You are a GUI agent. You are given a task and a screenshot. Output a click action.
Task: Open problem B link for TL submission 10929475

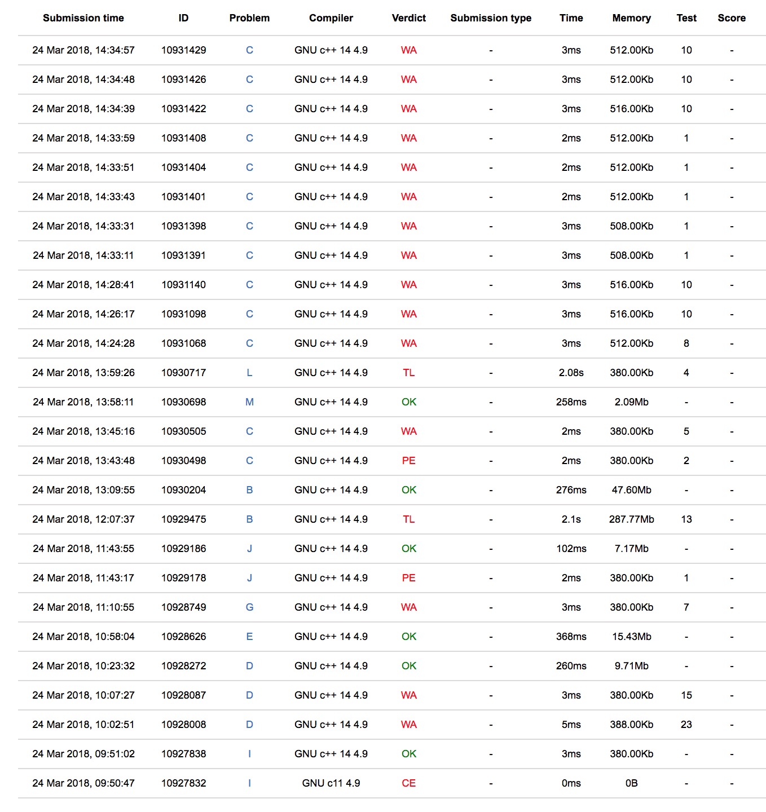point(249,519)
